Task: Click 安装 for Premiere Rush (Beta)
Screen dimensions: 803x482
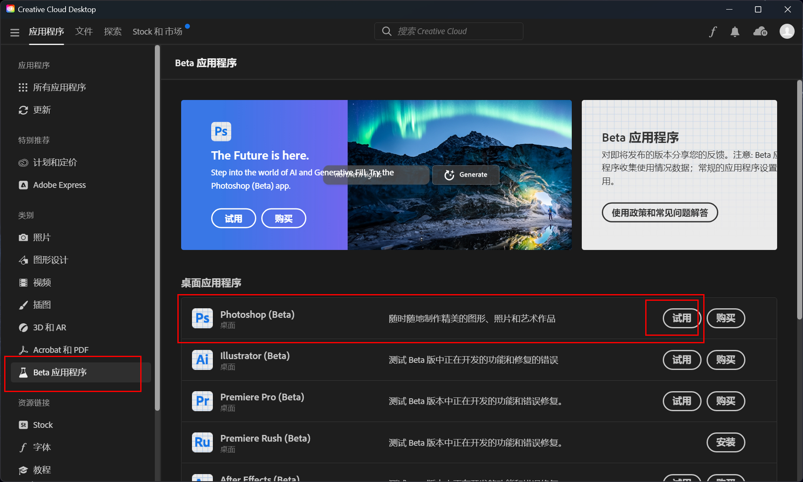Action: click(x=726, y=442)
